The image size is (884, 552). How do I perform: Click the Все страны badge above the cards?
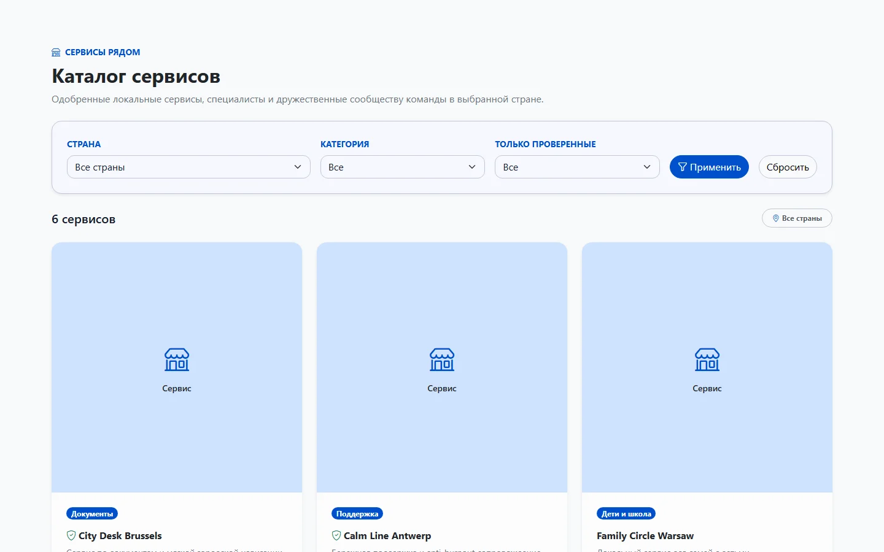[x=797, y=218]
